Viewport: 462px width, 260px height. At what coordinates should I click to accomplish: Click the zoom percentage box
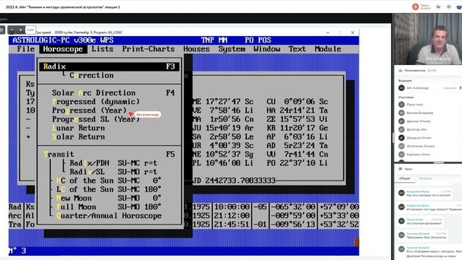[x=30, y=30]
